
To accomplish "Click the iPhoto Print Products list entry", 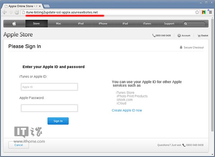I will [x=132, y=96].
